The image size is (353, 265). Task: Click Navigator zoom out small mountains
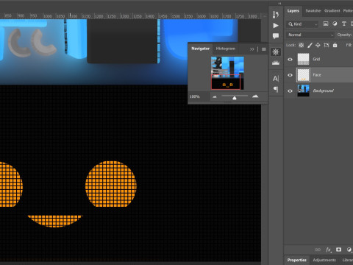(x=215, y=96)
